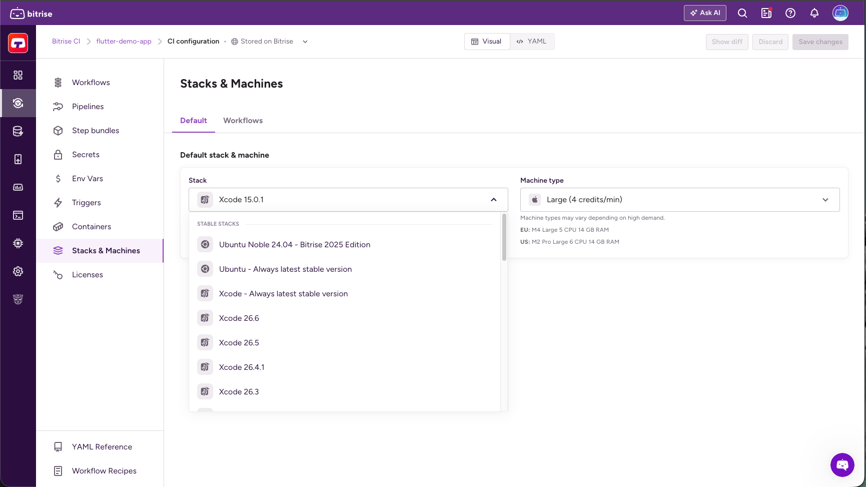
Task: Collapse the Stack dropdown showing Xcode 15.0.1
Action: coord(348,200)
